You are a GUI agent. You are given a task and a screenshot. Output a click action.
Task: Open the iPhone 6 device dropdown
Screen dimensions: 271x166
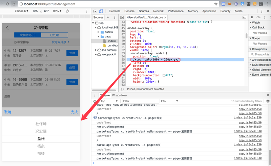tap(21, 11)
